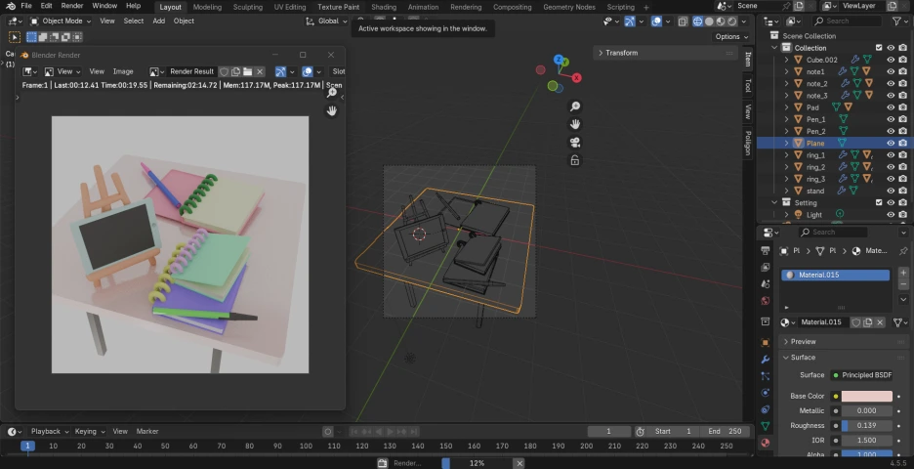Viewport: 914px width, 469px height.
Task: Open the wrench Modifiers properties tab
Action: coord(766,359)
